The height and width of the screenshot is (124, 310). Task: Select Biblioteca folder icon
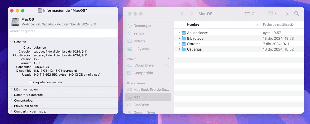(184, 38)
